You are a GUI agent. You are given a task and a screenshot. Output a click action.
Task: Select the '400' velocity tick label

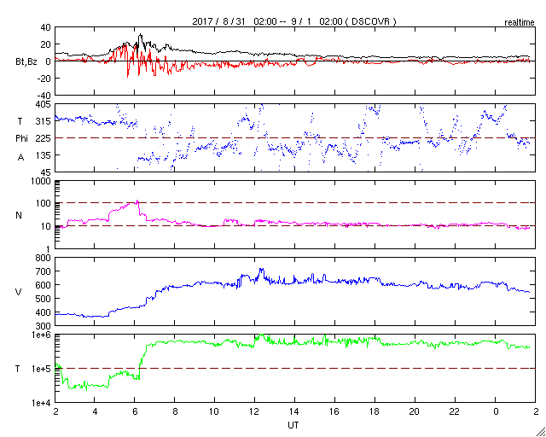pos(44,312)
